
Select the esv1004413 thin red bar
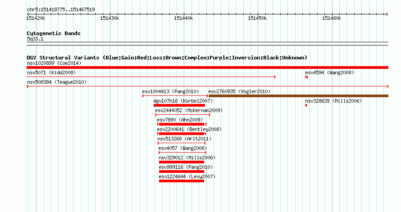click(x=175, y=96)
